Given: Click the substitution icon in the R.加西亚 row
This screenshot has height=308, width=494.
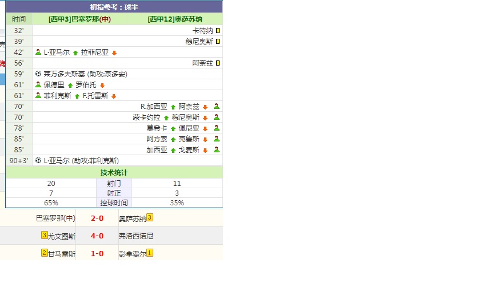Looking at the screenshot, I should point(217,106).
